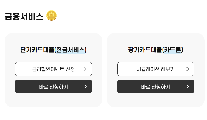Screen dimensions: 207x120
Task: Click chevron arrow on 시뮬레이션 해보기
Action: [188, 69]
